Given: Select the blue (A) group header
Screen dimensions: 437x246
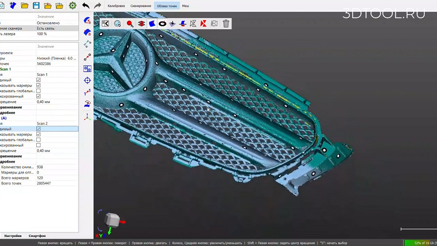Looking at the screenshot, I should tap(3, 118).
